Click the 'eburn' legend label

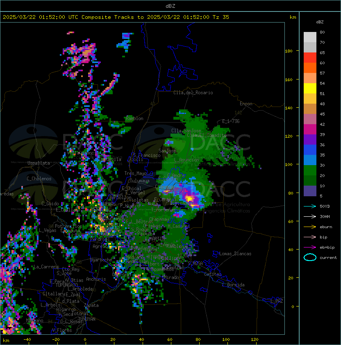pyautogui.click(x=326, y=227)
